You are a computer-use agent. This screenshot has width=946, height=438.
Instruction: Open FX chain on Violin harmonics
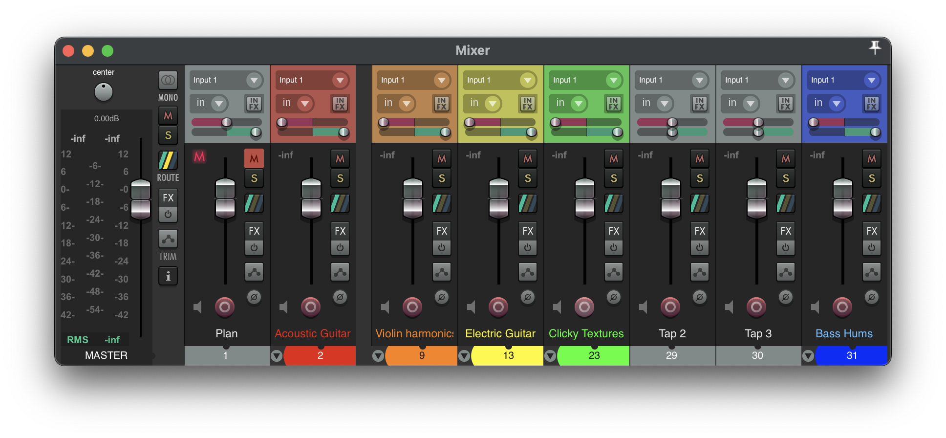tap(442, 231)
